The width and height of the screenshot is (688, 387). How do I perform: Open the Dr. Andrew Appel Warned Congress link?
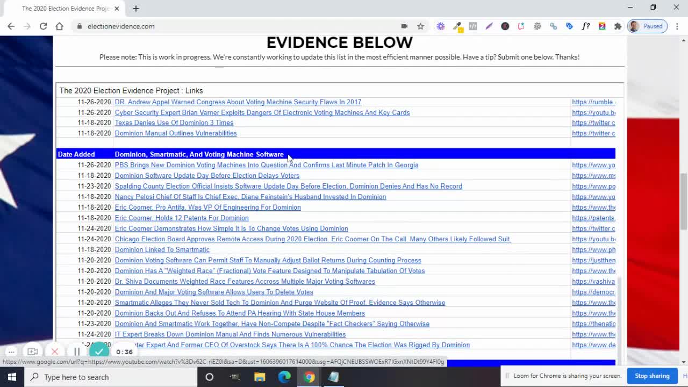pos(238,102)
